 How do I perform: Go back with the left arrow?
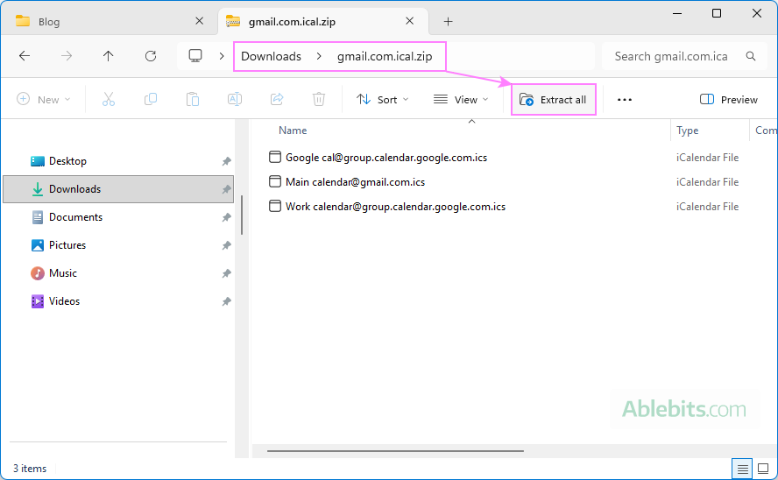(x=25, y=56)
